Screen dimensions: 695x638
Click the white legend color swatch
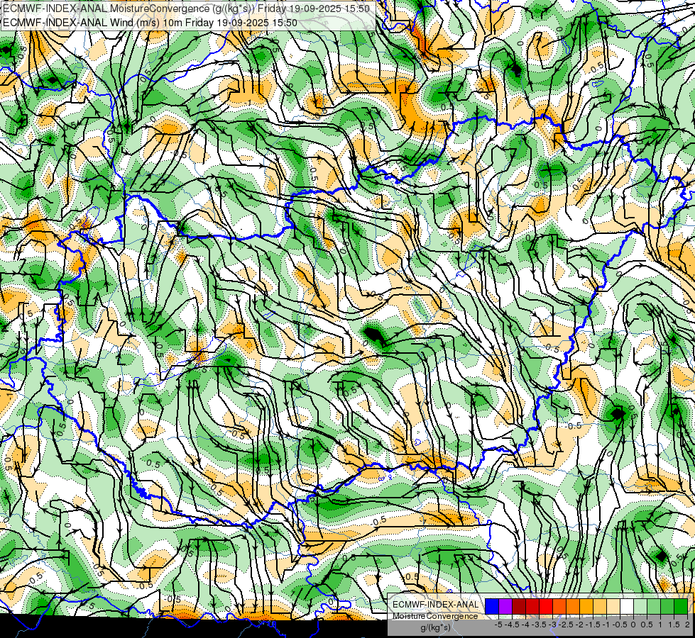pos(627,606)
